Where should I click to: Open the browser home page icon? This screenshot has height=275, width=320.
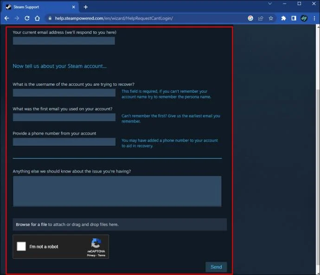pos(37,19)
